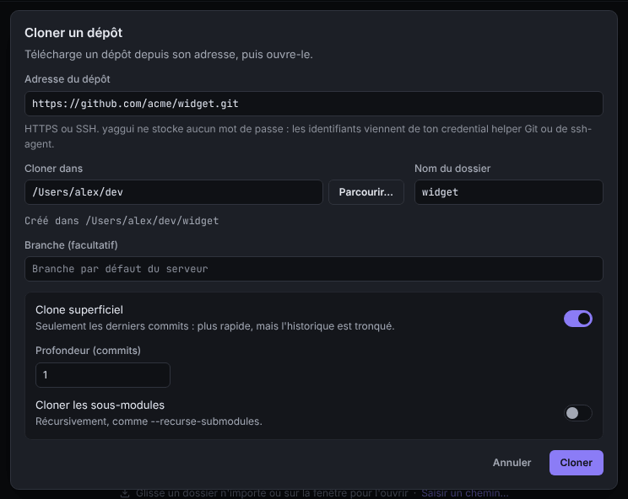Click the HTTPS ou SSH hint text
This screenshot has height=499, width=628.
pos(308,137)
